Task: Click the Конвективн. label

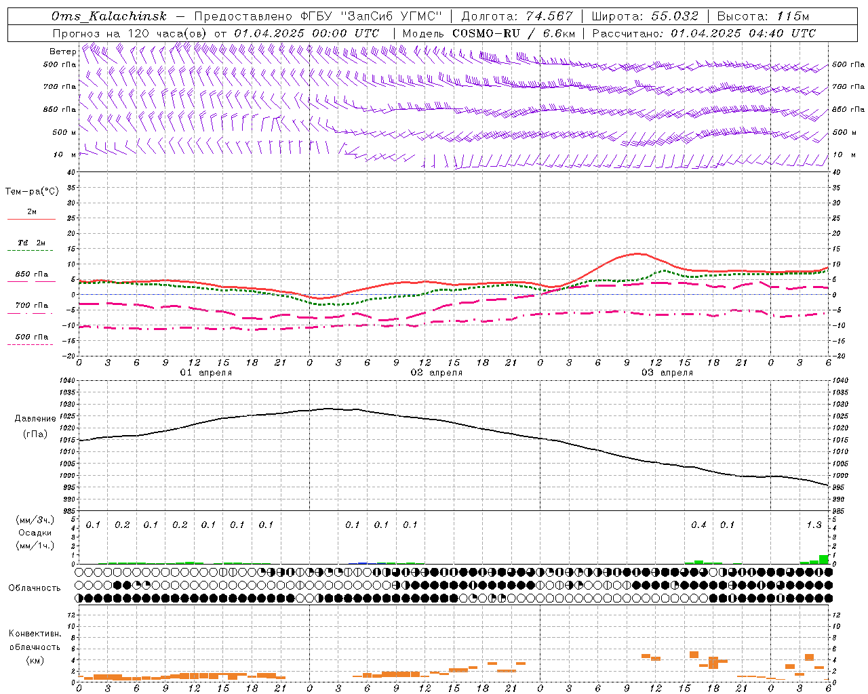Action: coord(35,634)
